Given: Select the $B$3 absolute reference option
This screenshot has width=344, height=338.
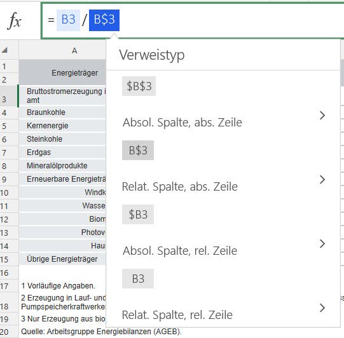Looking at the screenshot, I should coord(139,86).
